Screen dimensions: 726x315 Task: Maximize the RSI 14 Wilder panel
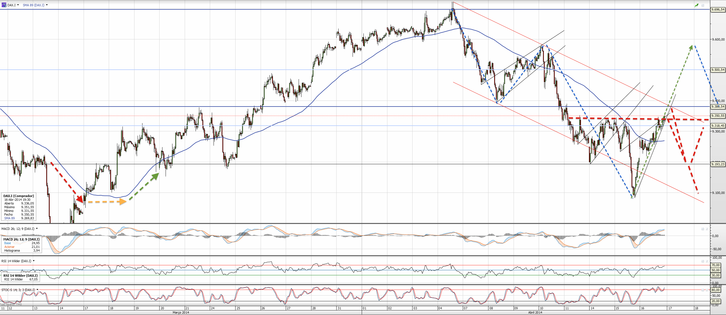pyautogui.click(x=703, y=261)
